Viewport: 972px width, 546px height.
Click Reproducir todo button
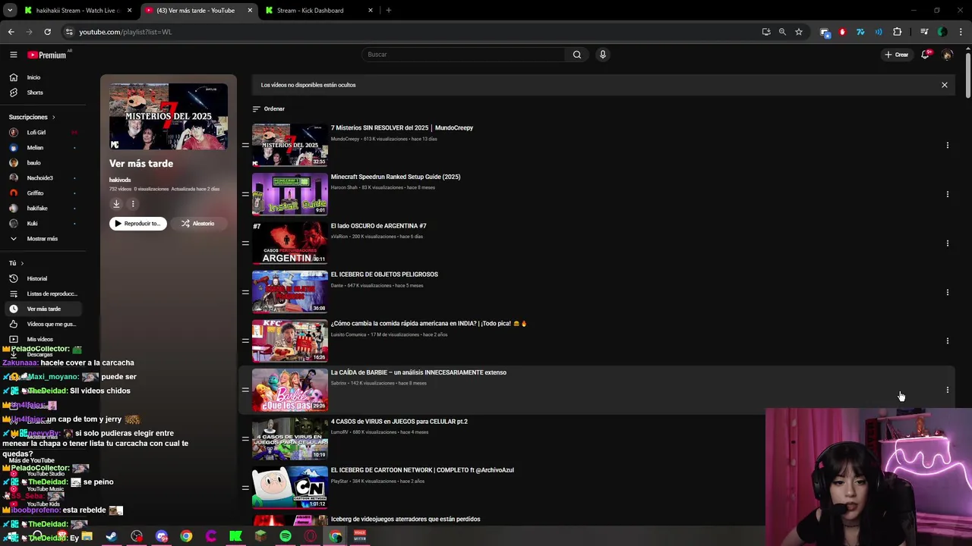[138, 224]
